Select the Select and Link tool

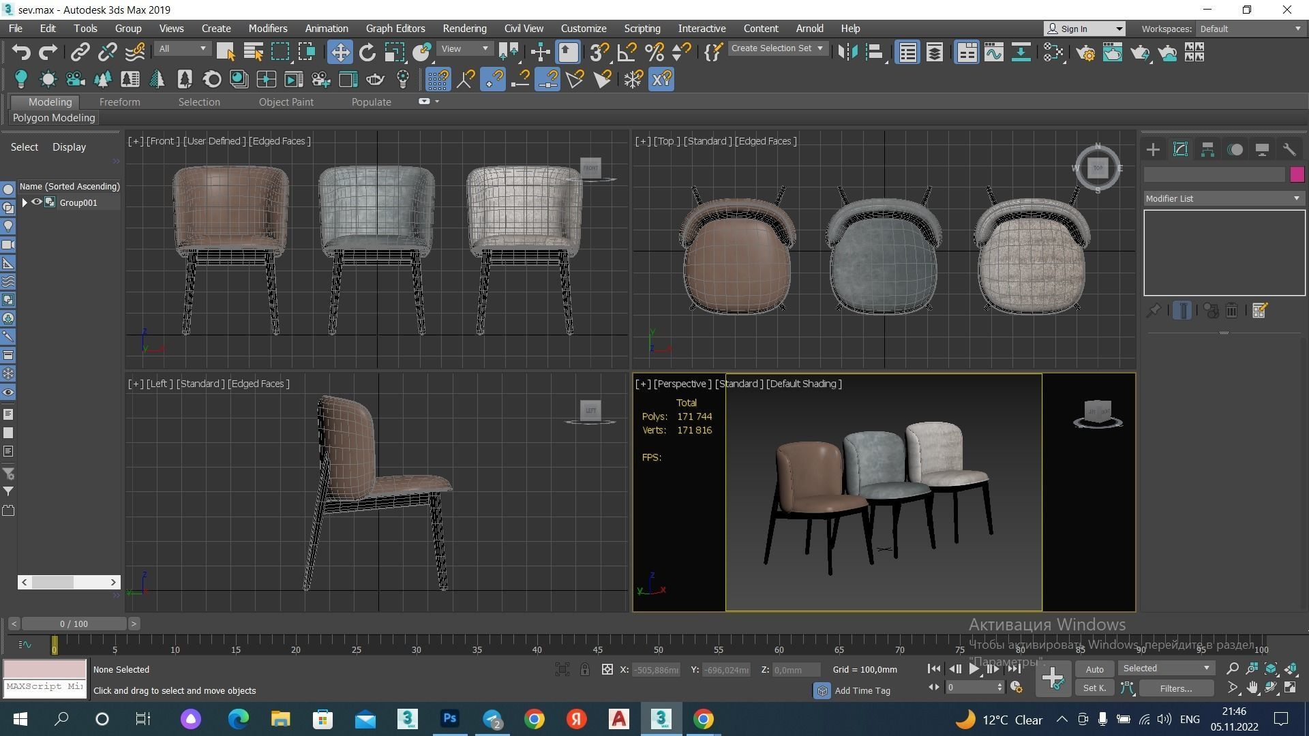coord(80,52)
